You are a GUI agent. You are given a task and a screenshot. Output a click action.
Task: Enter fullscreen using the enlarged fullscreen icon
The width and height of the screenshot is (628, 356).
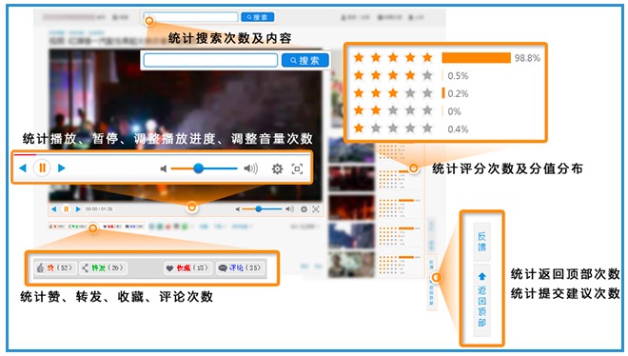pos(297,169)
